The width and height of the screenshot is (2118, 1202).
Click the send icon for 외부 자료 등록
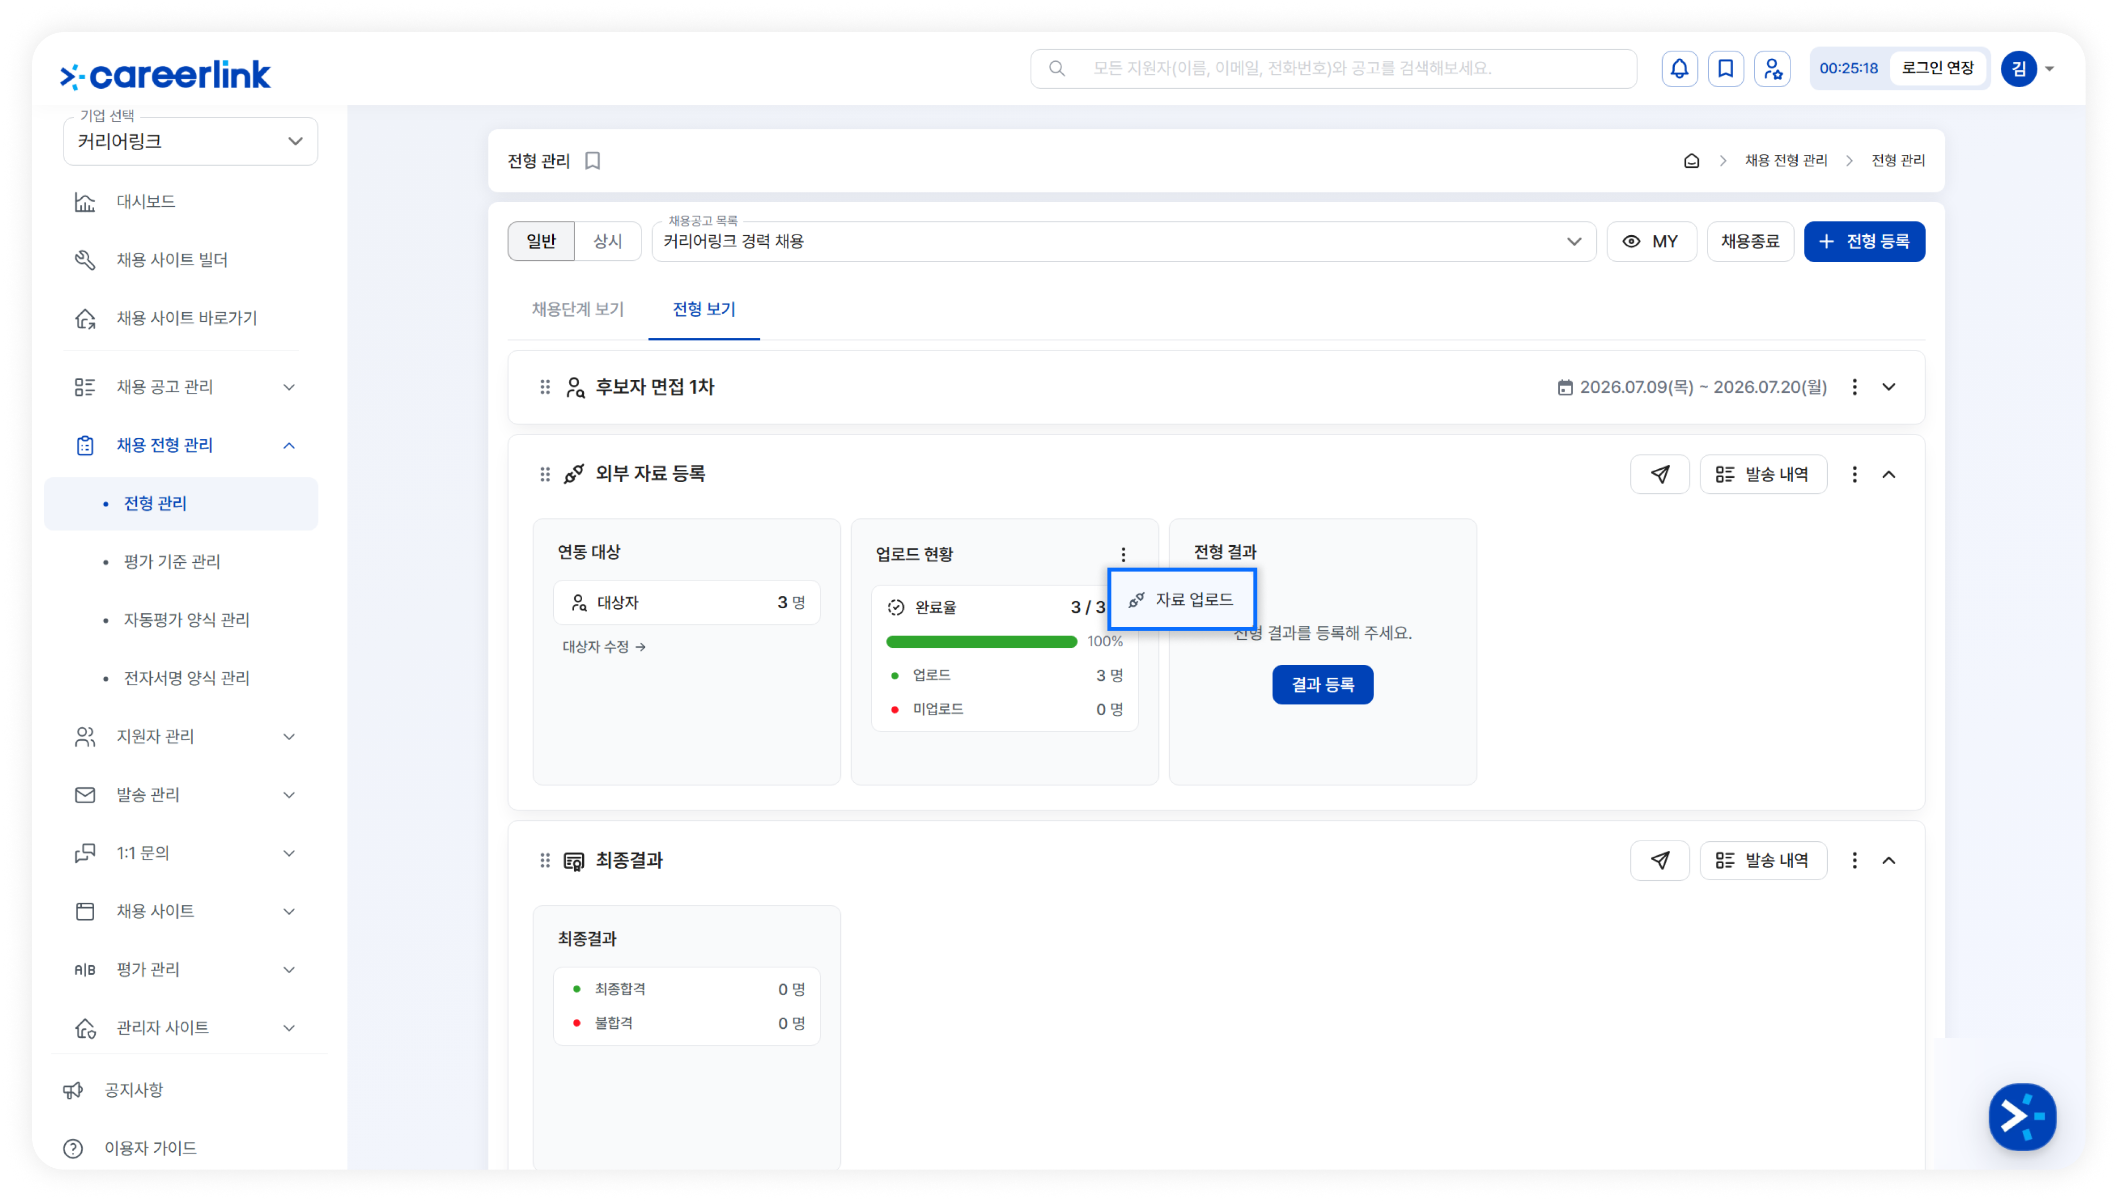pos(1660,474)
